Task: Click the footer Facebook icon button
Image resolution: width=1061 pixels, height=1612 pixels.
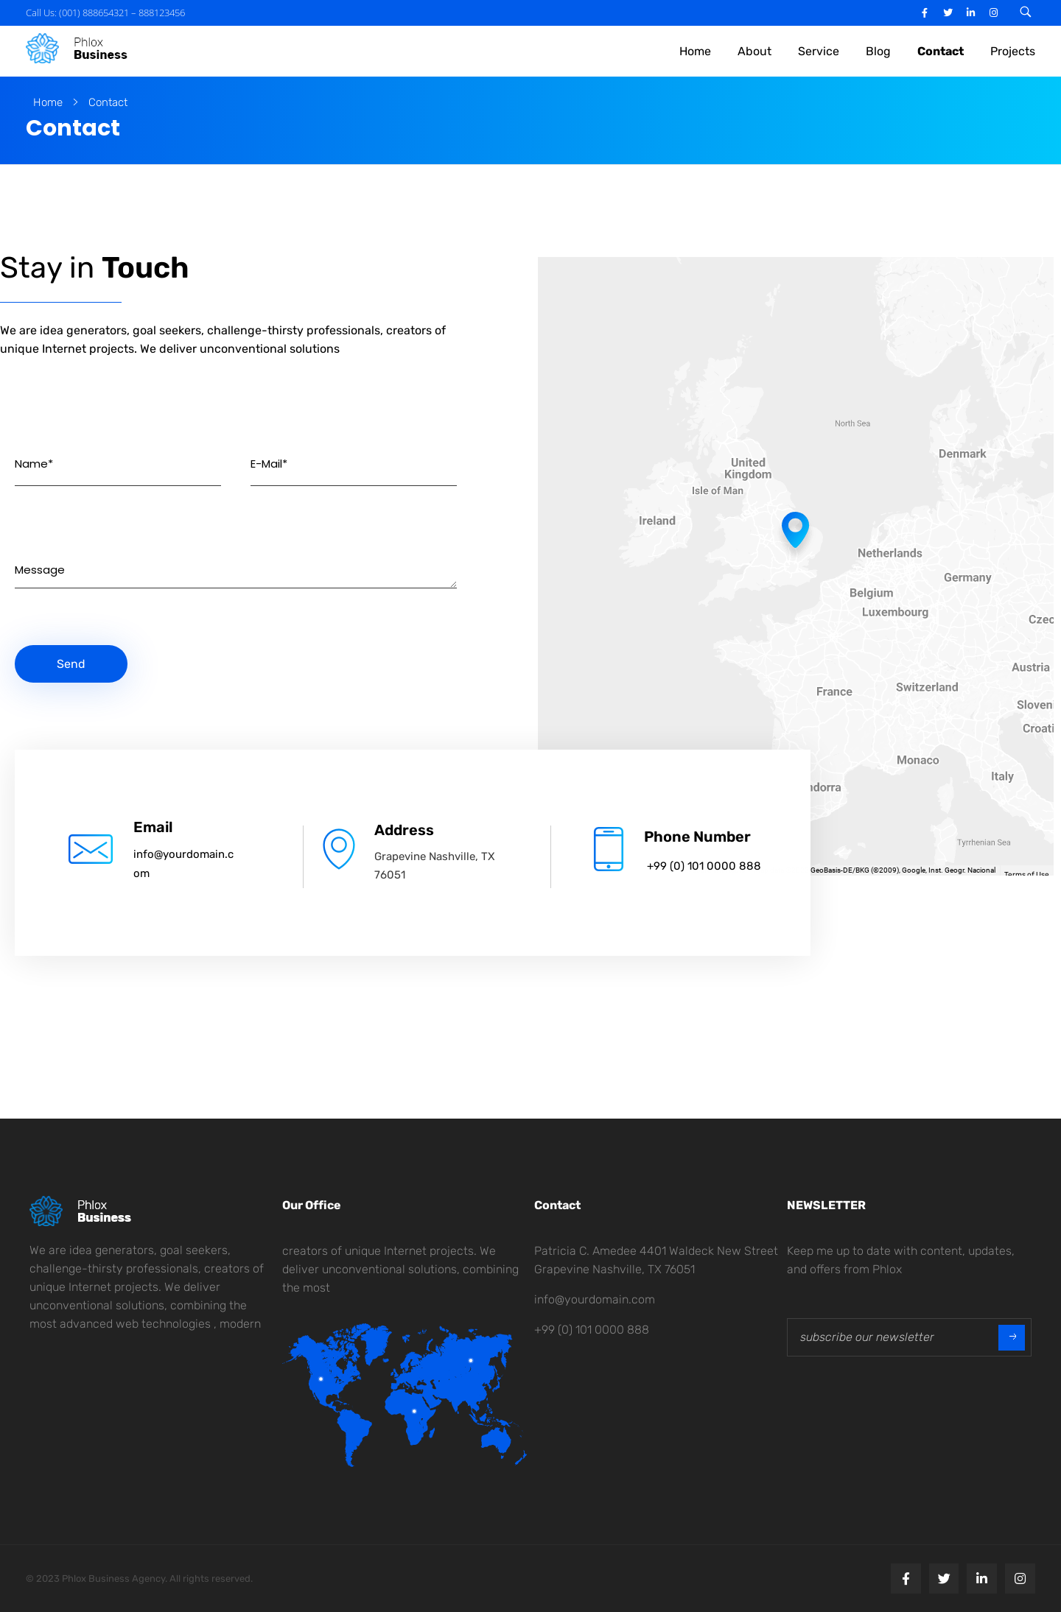Action: point(906,1578)
